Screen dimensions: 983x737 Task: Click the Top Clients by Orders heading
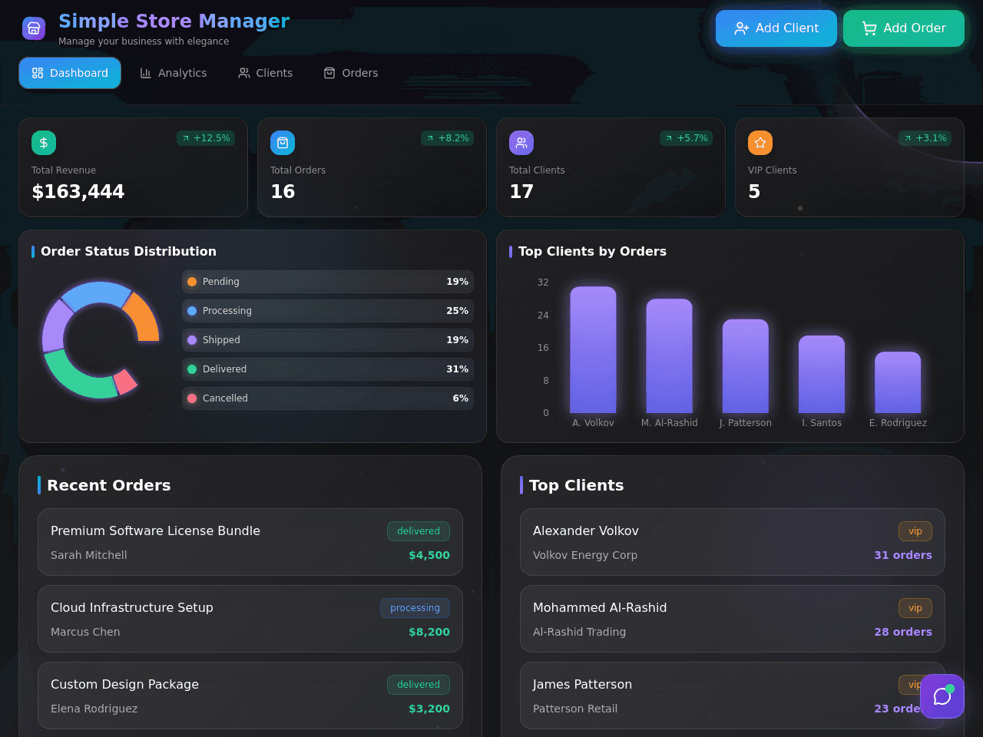(x=592, y=252)
